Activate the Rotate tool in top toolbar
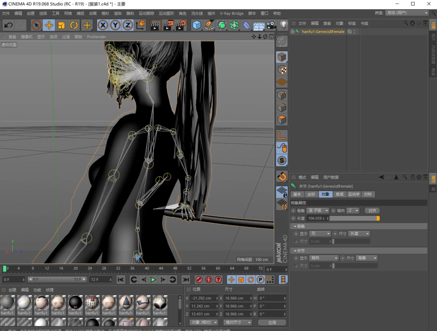 [74, 25]
